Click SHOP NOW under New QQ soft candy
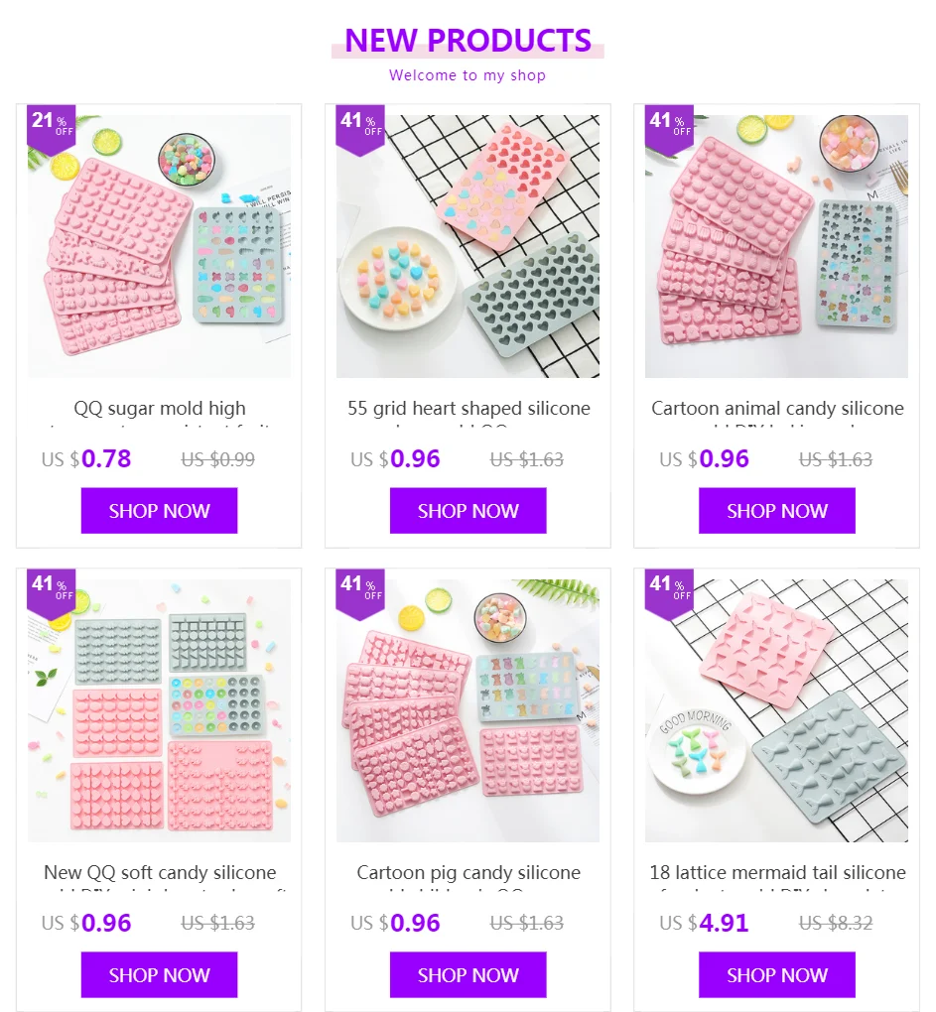This screenshot has width=936, height=1012. [160, 974]
